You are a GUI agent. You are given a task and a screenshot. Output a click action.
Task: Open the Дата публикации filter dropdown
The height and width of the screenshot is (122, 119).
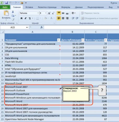[x=83, y=40]
